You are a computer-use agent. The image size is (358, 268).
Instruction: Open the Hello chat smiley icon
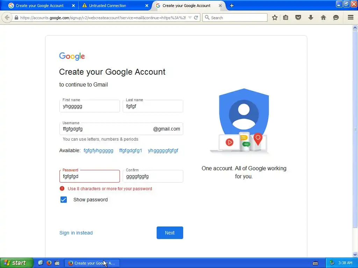(x=336, y=17)
